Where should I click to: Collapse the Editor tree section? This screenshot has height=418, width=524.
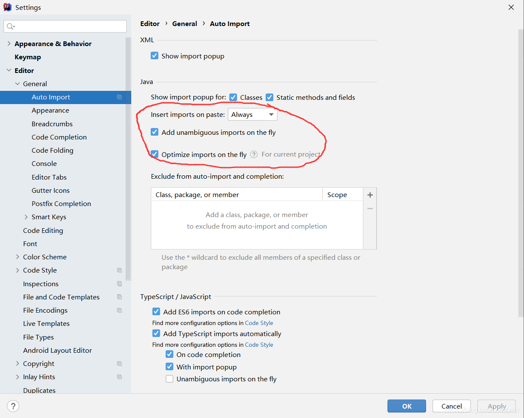pos(9,70)
